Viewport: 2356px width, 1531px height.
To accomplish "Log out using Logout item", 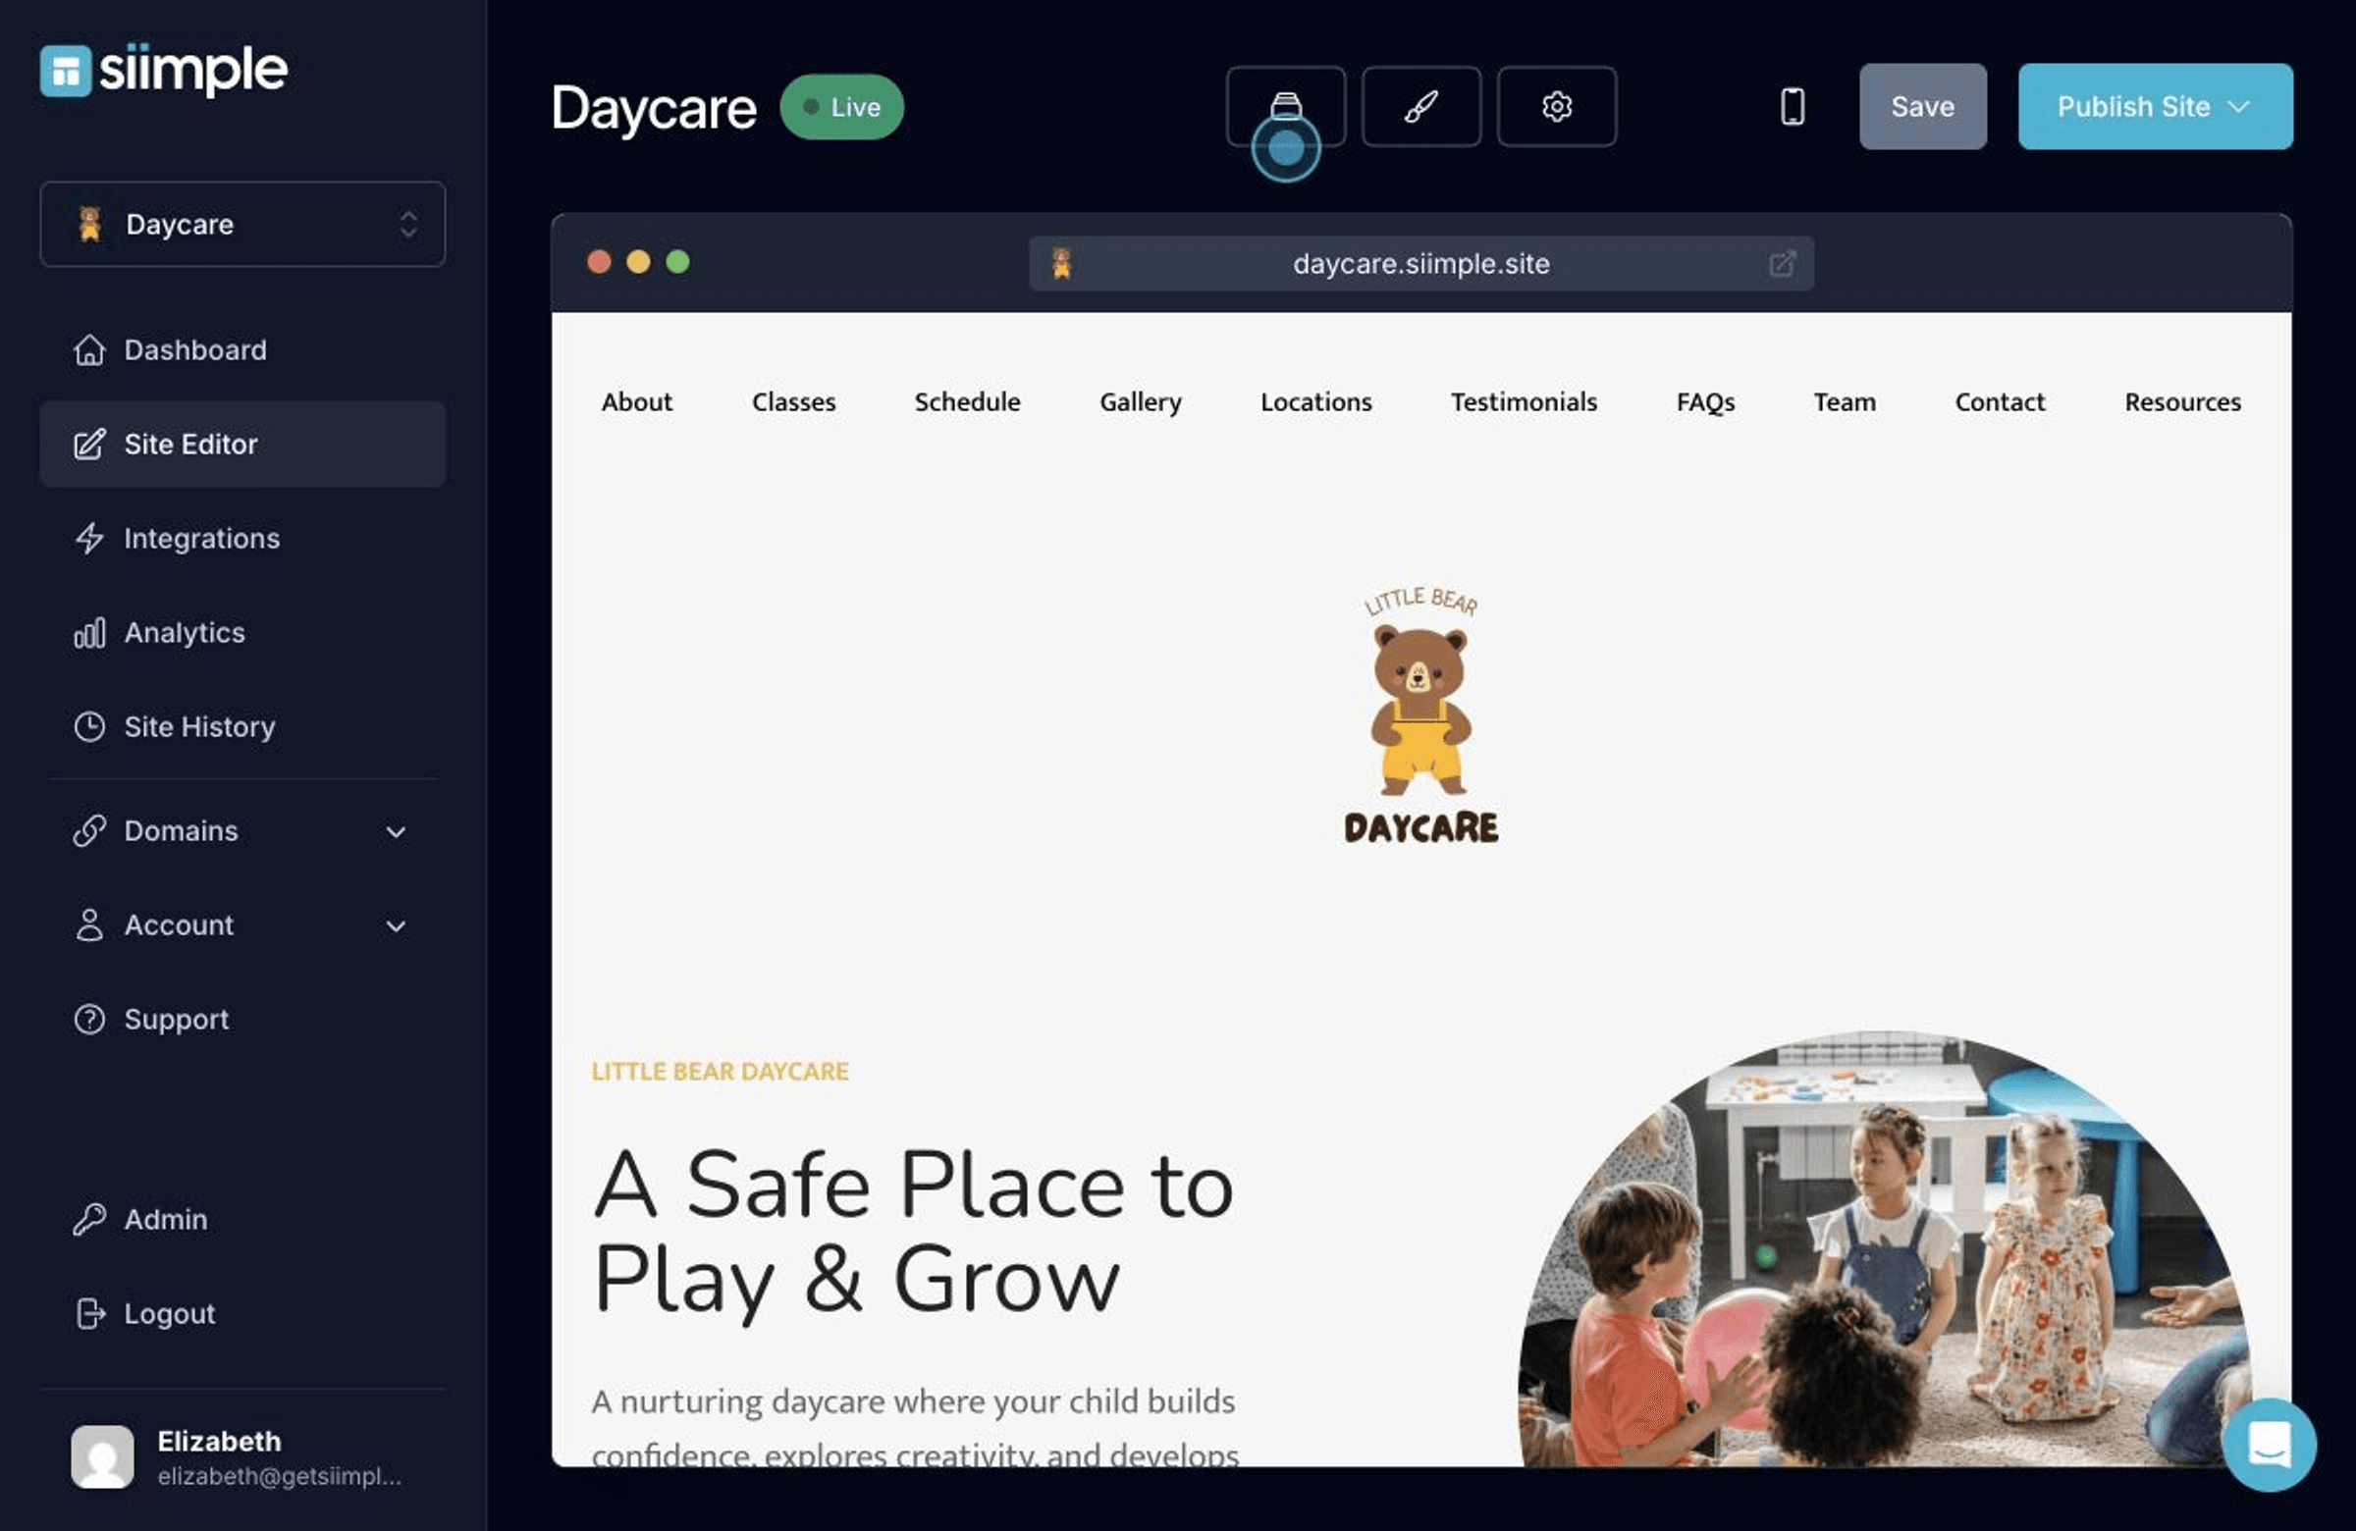I will [242, 1312].
